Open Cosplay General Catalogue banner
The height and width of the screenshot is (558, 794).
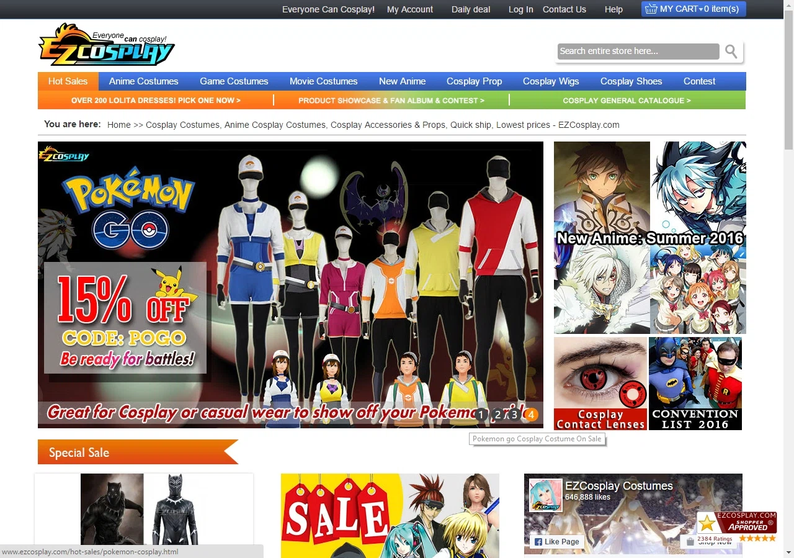pyautogui.click(x=627, y=100)
